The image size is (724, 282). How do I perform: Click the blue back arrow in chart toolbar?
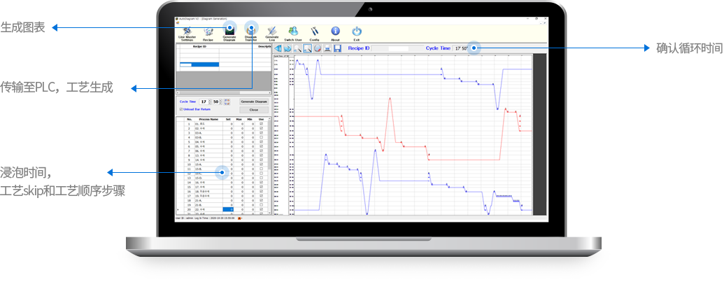278,48
